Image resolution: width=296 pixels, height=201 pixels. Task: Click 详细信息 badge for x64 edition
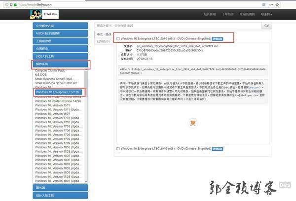coord(218,39)
